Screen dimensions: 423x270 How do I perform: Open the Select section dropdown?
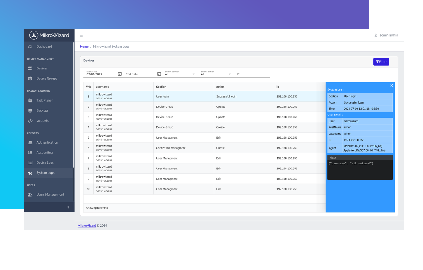coord(193,73)
